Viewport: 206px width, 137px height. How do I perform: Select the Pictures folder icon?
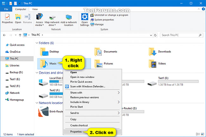click(98, 64)
